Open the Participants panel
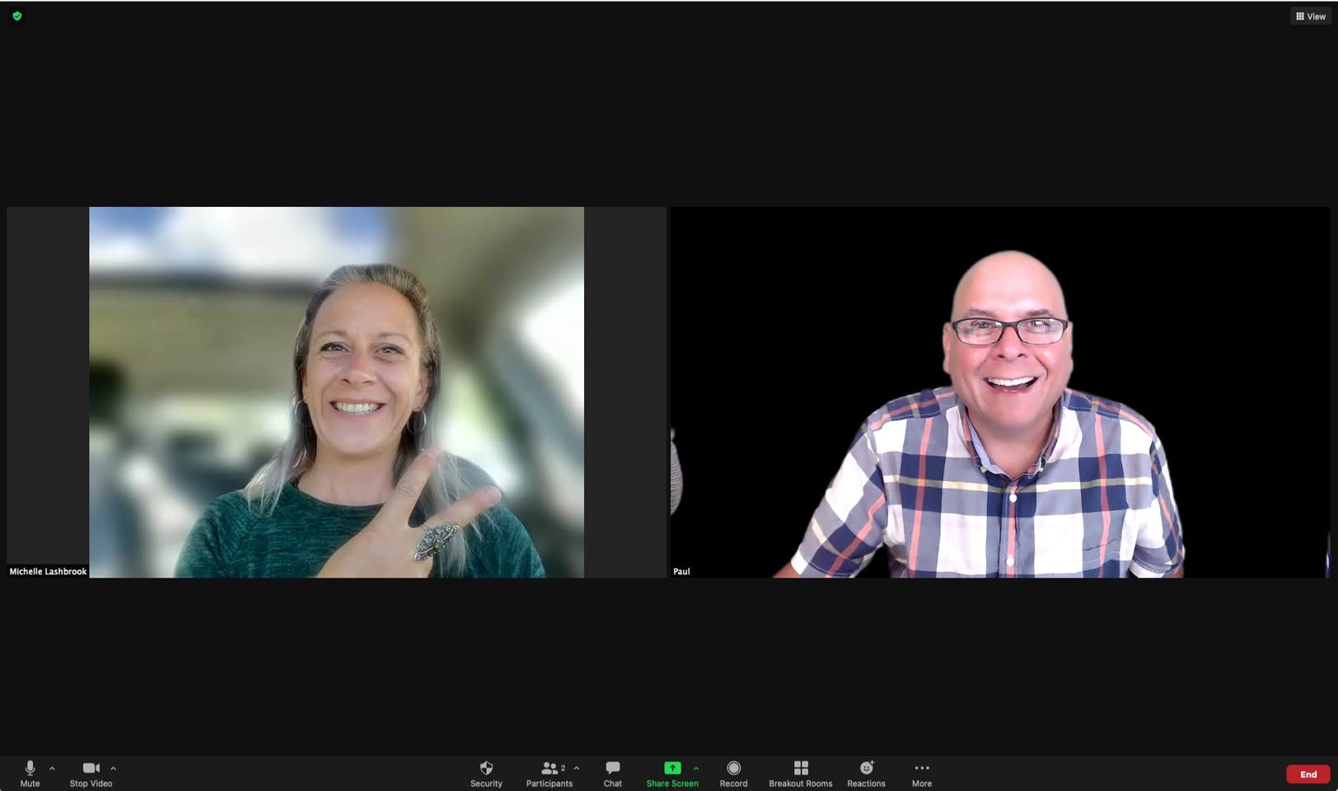The image size is (1338, 791). click(x=550, y=774)
